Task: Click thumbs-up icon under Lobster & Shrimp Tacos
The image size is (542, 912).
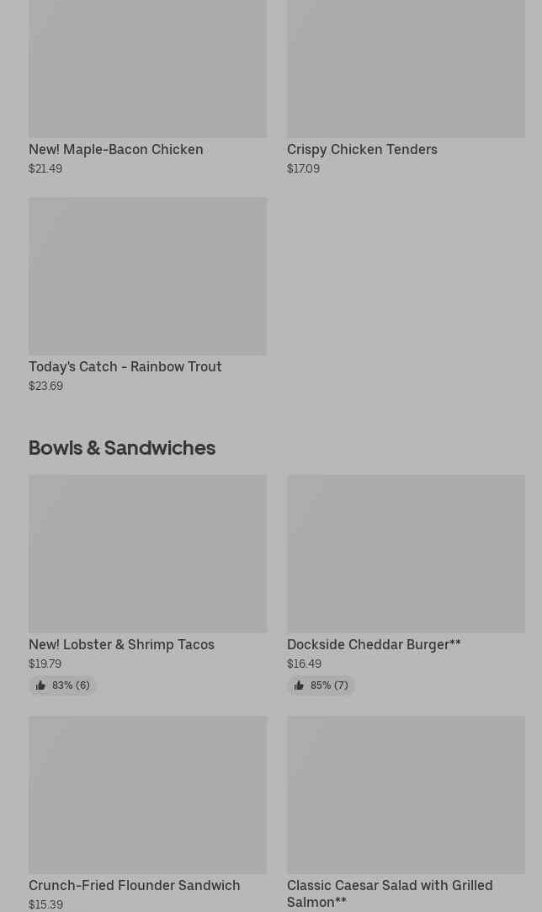Action: click(x=40, y=685)
